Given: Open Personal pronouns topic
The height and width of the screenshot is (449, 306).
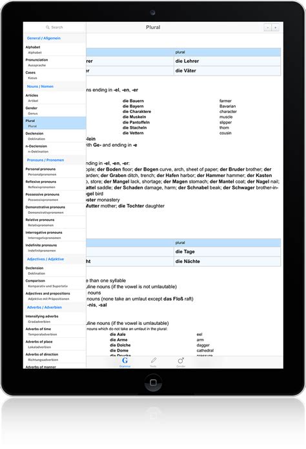Looking at the screenshot, I should point(54,172).
